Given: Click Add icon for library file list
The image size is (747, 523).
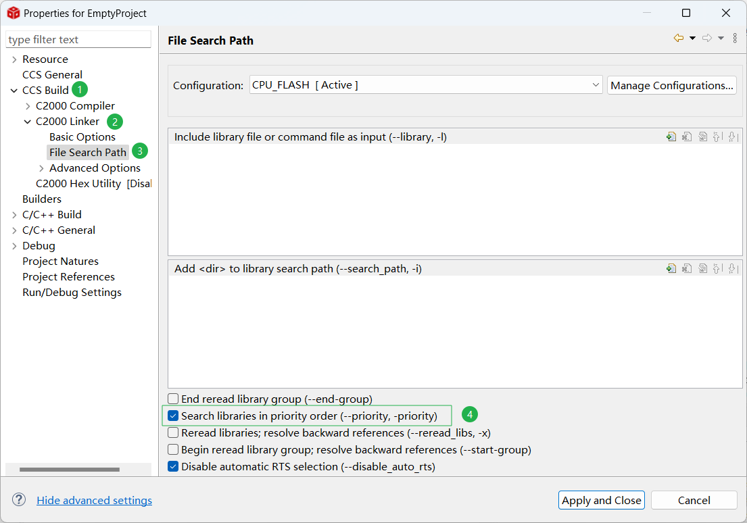Looking at the screenshot, I should (671, 136).
